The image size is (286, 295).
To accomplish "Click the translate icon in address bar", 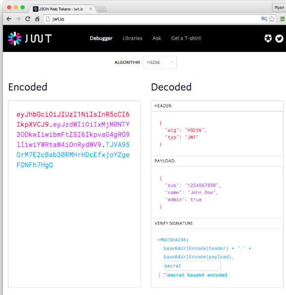I will pos(264,19).
